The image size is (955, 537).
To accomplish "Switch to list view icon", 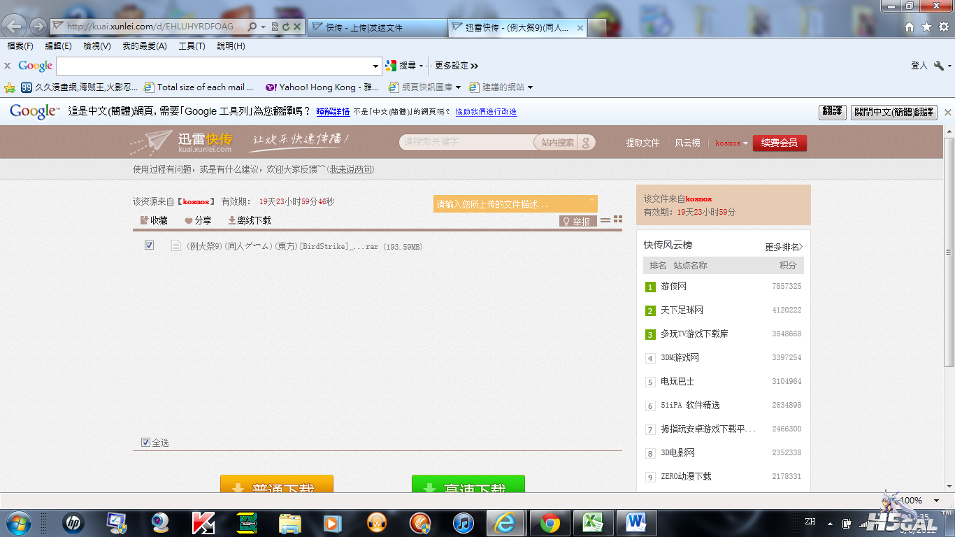I will [605, 220].
